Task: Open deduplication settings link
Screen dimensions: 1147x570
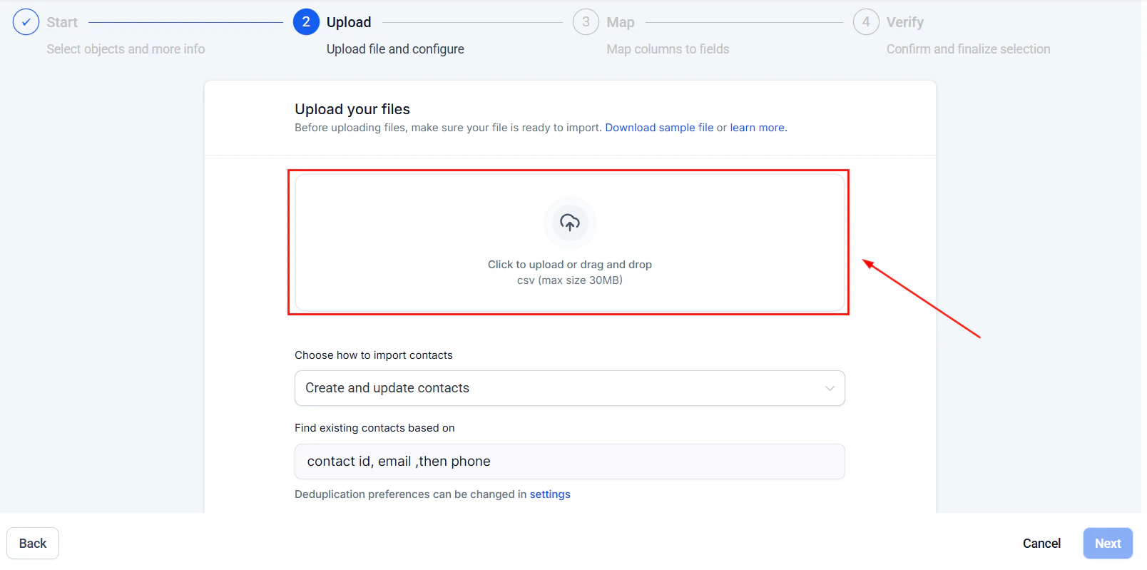Action: [x=550, y=494]
